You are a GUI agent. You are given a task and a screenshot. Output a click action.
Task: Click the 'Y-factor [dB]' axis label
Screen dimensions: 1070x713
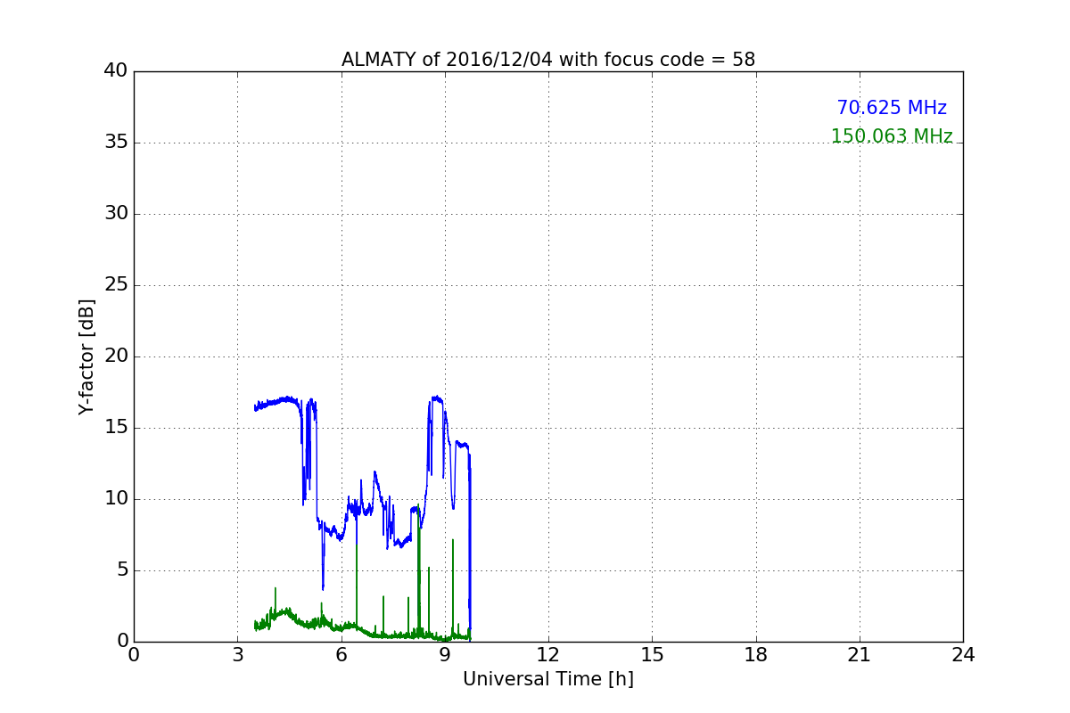point(86,356)
